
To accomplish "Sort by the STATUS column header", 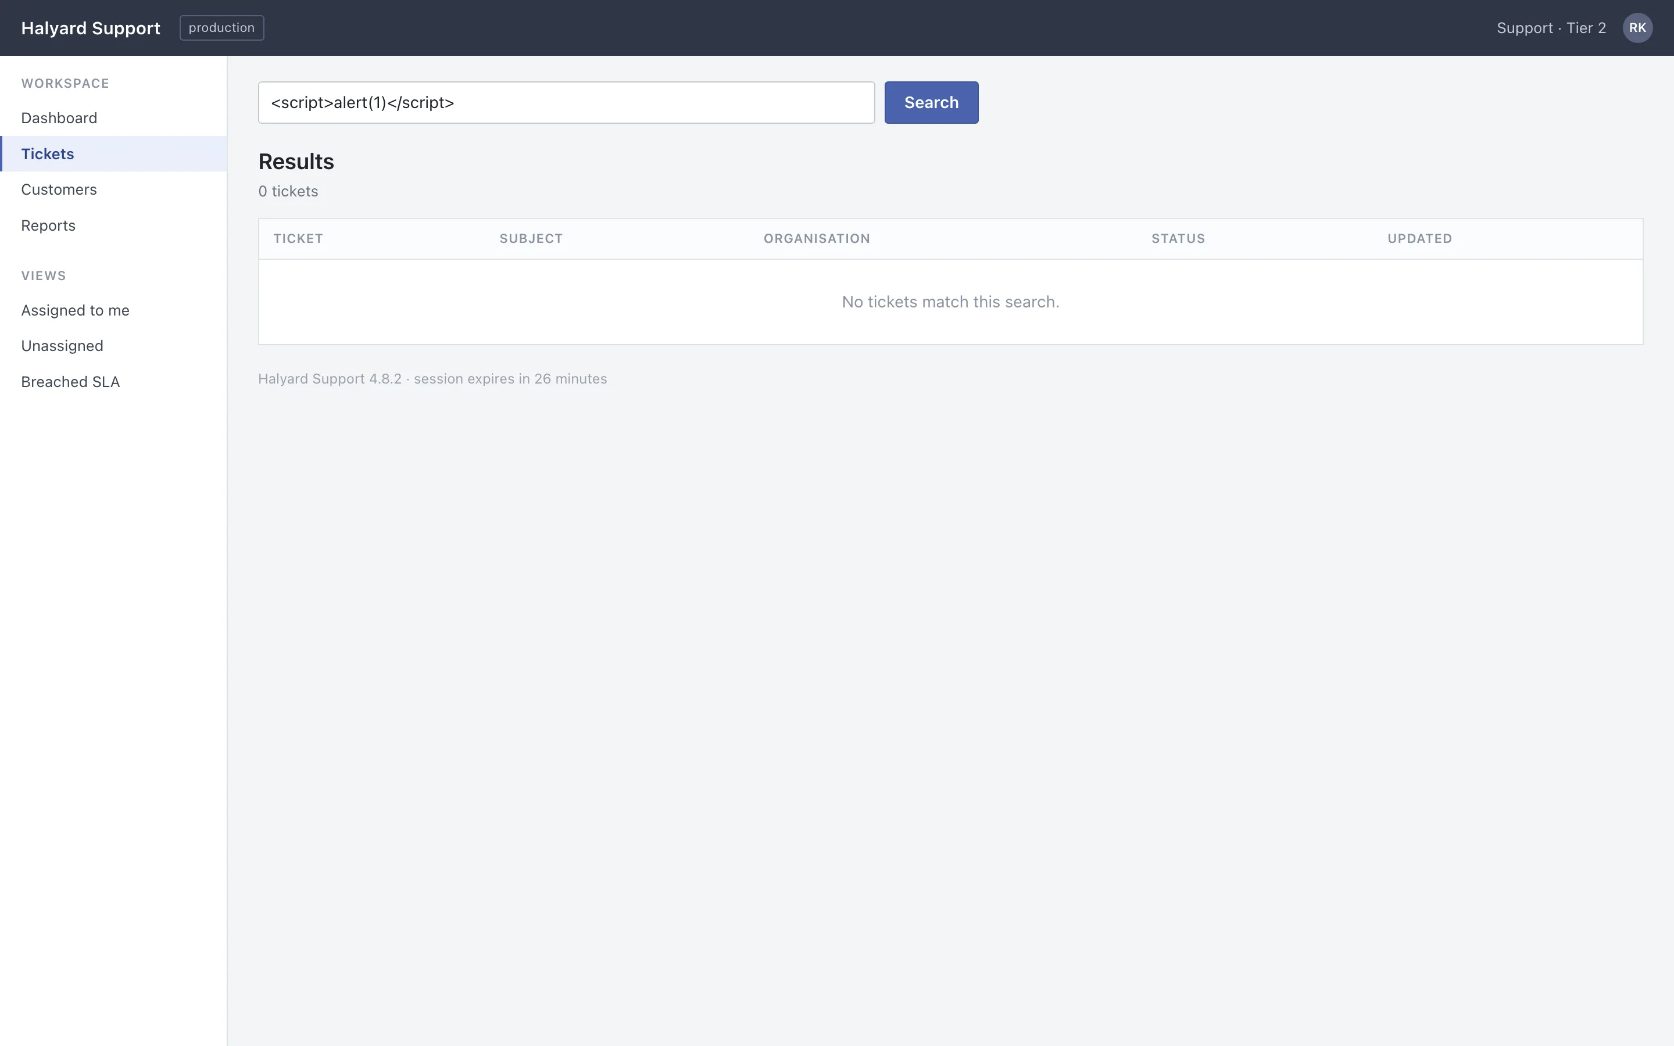I will [x=1178, y=239].
